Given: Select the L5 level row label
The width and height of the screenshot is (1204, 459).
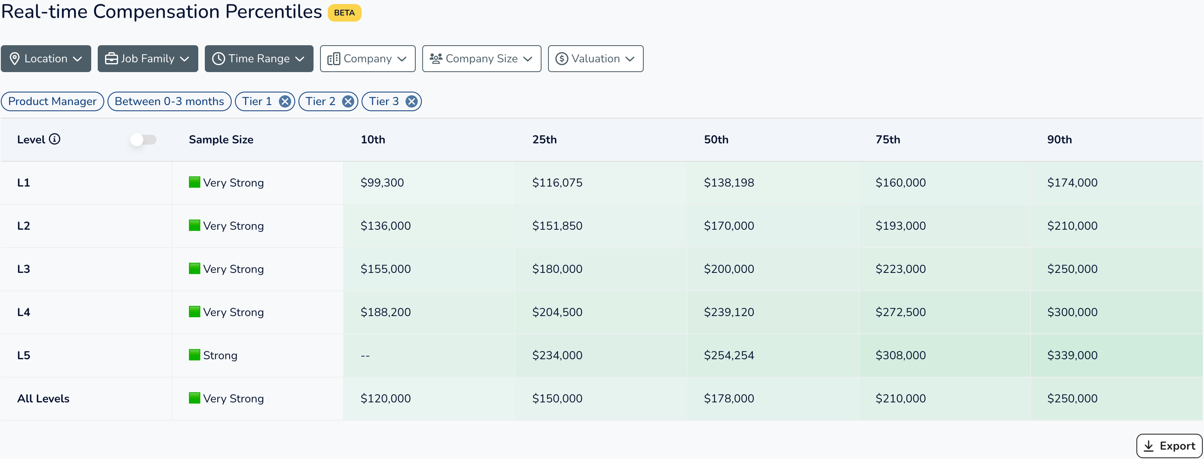Looking at the screenshot, I should 23,355.
